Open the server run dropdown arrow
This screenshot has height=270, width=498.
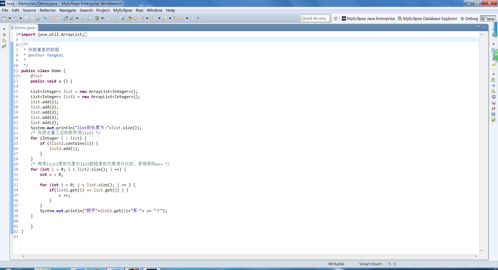pos(77,18)
